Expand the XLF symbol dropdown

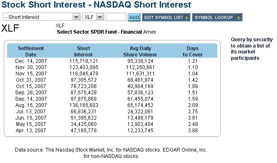[100, 17]
